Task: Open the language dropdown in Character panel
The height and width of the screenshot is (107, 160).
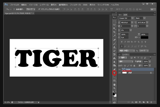Action: [127, 51]
